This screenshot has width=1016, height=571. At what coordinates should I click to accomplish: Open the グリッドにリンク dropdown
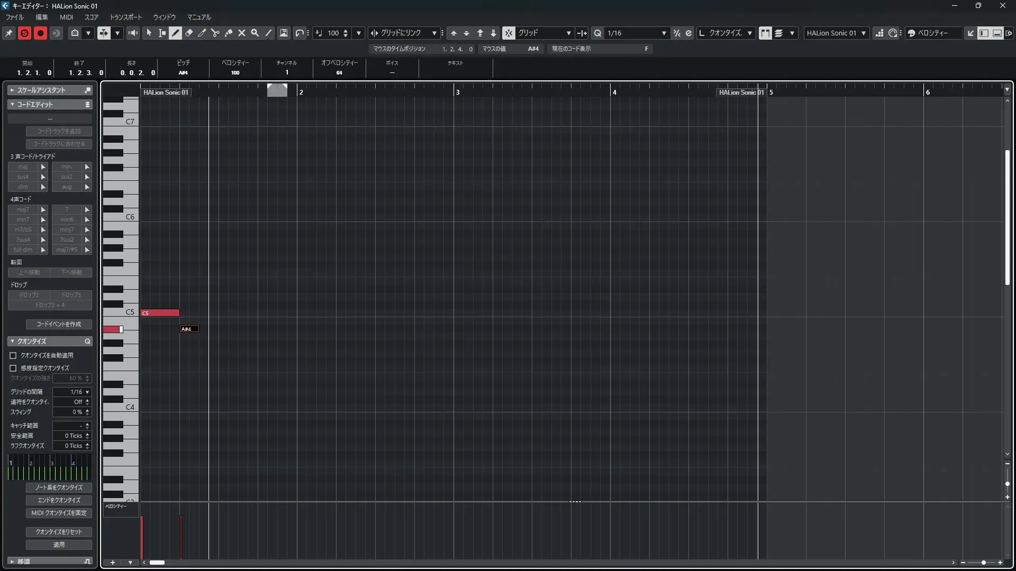(x=434, y=33)
